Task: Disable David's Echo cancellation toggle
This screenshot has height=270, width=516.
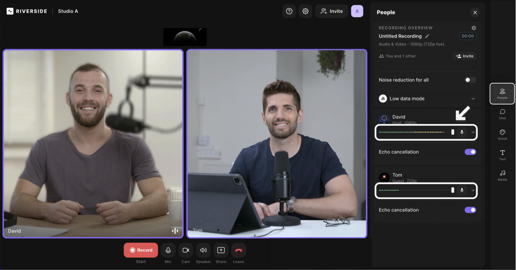Action: pos(470,152)
